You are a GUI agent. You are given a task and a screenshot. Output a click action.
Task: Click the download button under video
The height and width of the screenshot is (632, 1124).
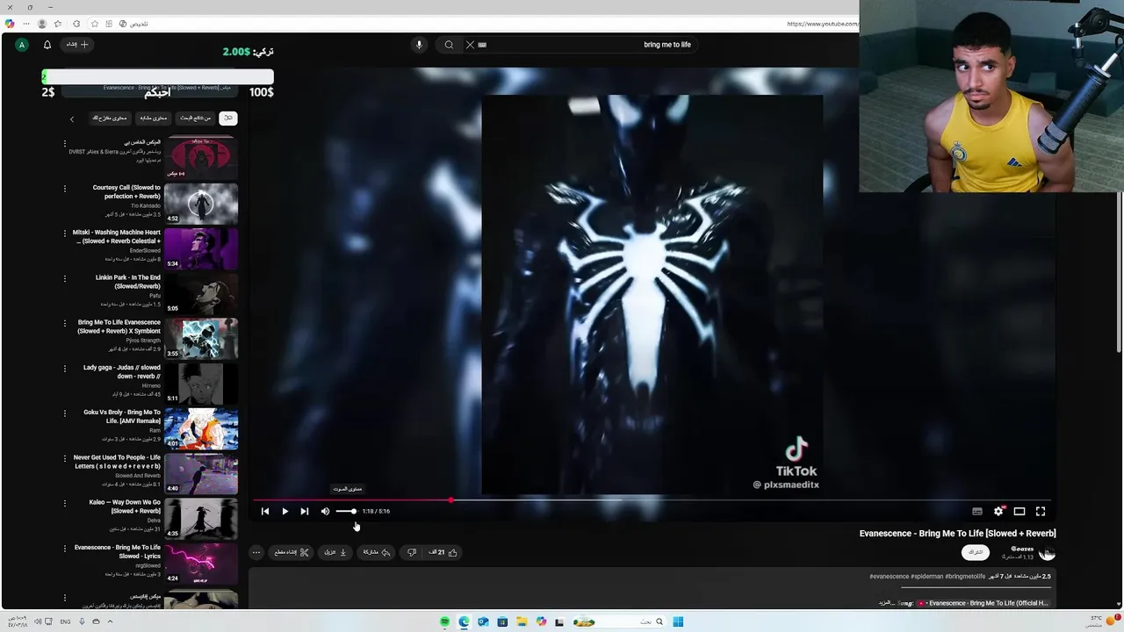[x=335, y=552]
